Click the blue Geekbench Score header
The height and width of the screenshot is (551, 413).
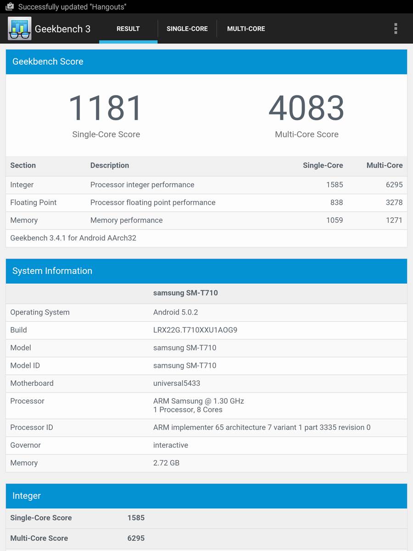pos(206,62)
